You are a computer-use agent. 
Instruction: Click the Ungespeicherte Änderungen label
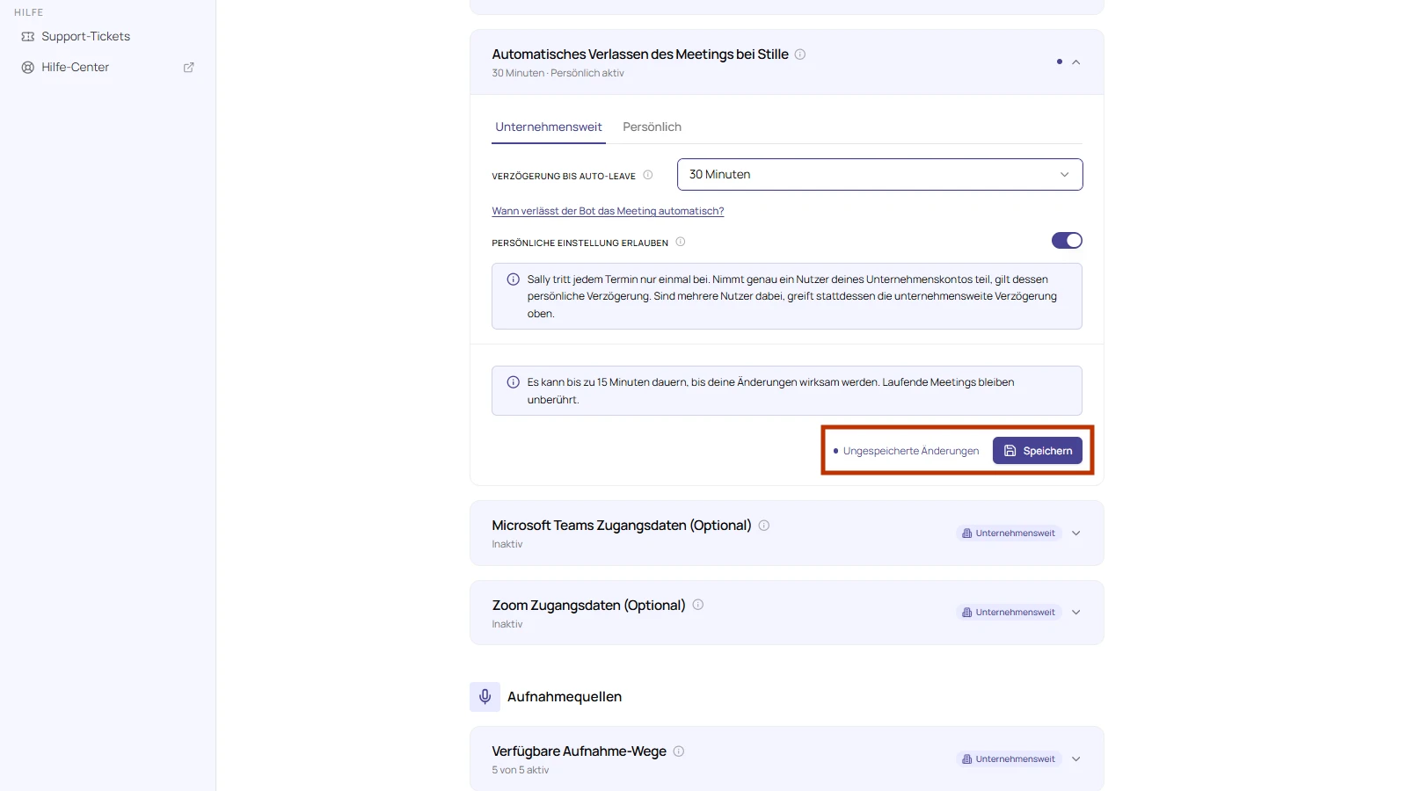pyautogui.click(x=910, y=451)
